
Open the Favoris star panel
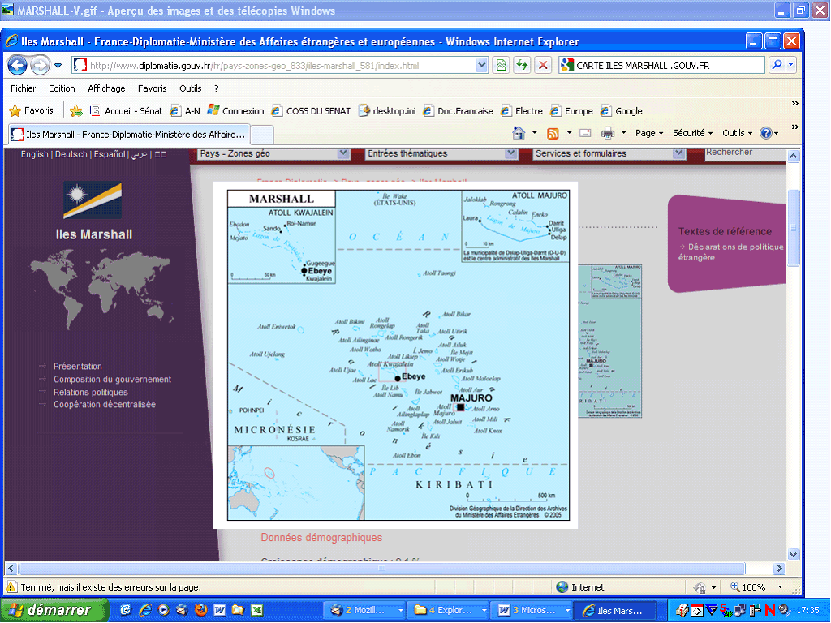pyautogui.click(x=31, y=111)
